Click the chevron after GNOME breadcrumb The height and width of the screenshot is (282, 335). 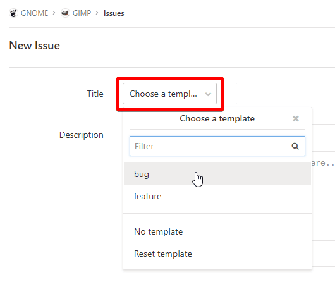(54, 13)
